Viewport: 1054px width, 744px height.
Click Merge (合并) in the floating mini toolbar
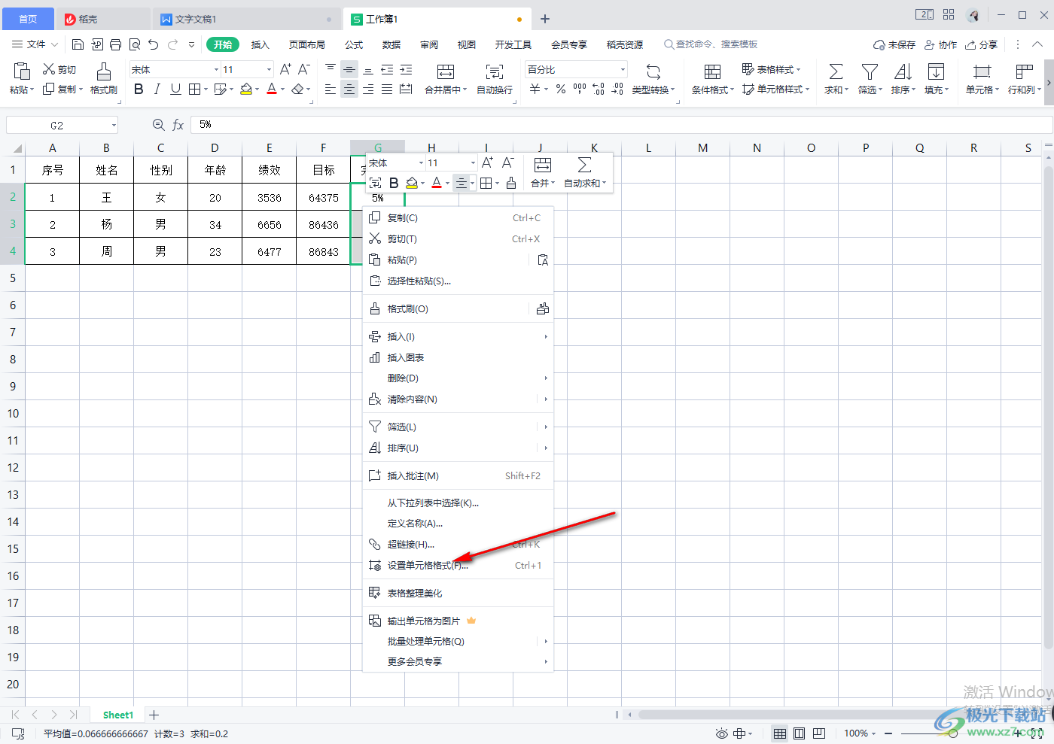(543, 172)
